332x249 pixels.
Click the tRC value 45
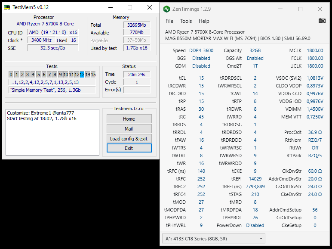201,117
